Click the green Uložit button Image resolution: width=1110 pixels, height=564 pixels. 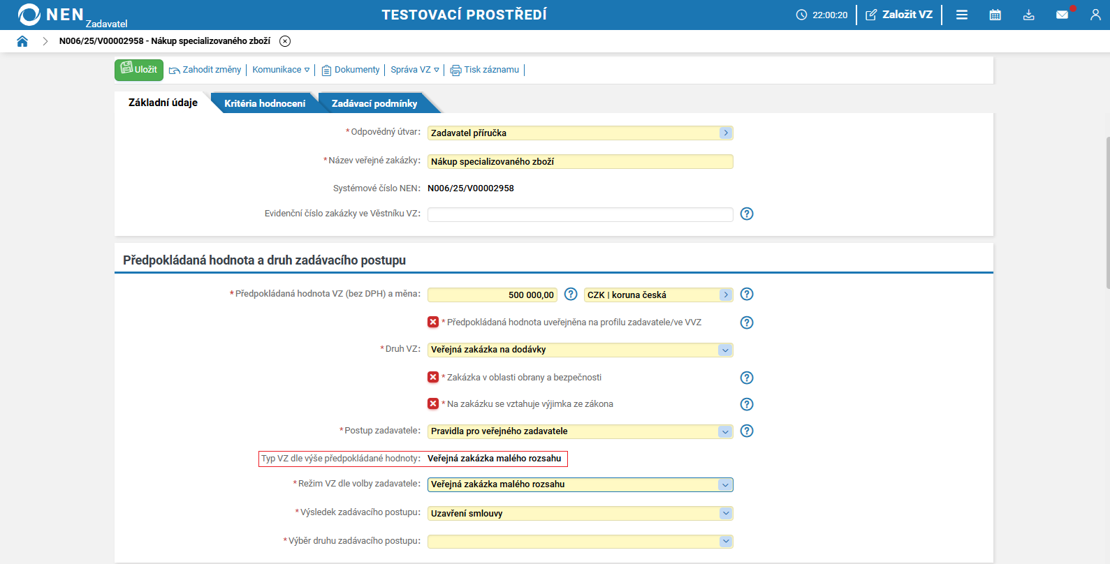click(139, 70)
